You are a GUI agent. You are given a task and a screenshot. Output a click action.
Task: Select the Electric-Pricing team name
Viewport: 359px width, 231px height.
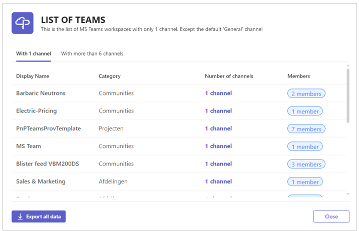click(x=37, y=110)
